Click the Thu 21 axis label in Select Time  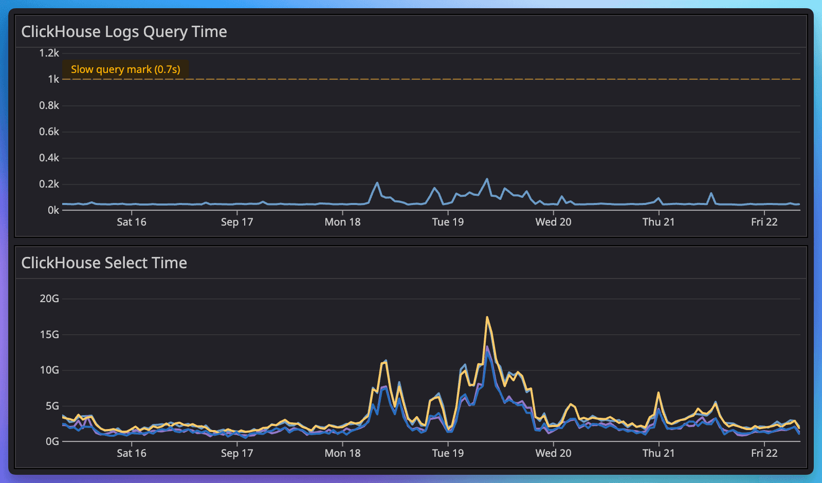coord(659,453)
